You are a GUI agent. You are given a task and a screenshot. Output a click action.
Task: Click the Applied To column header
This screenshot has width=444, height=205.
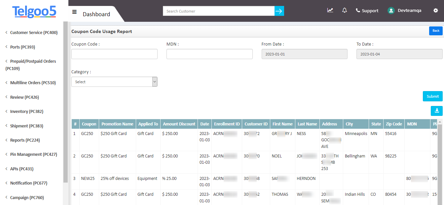coord(148,124)
